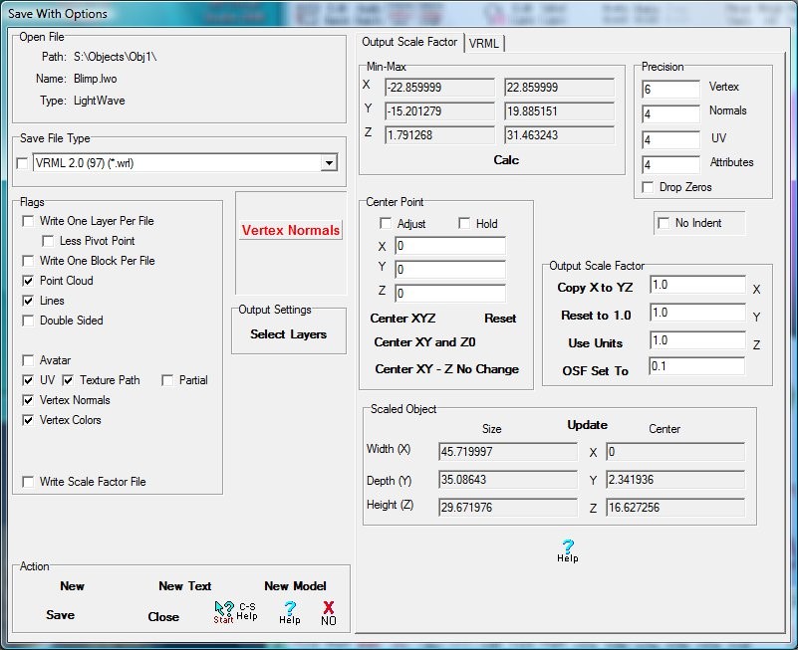
Task: Check the No Indent option
Action: click(665, 223)
